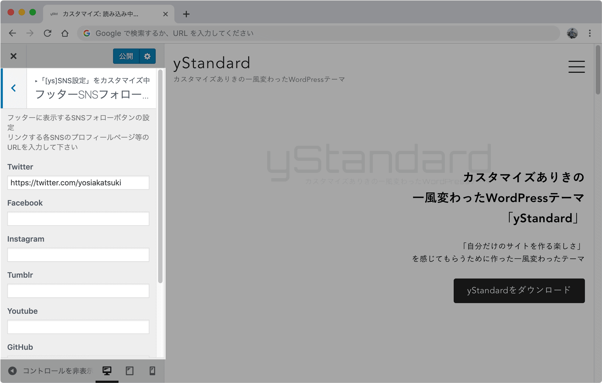
Task: Click browser forward arrow
Action: pyautogui.click(x=30, y=33)
